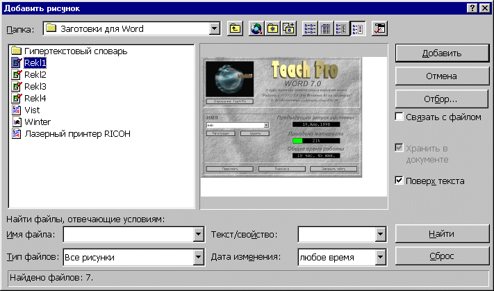Click Лазерный принтер RICOH file icon
Viewport: 494px width, 291px height.
click(x=17, y=133)
